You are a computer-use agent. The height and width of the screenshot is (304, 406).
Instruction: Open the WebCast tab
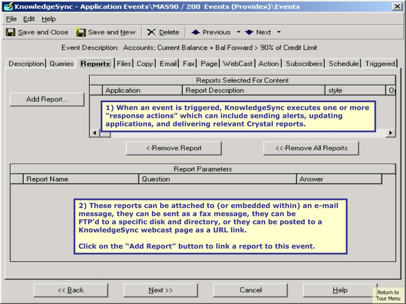point(238,64)
